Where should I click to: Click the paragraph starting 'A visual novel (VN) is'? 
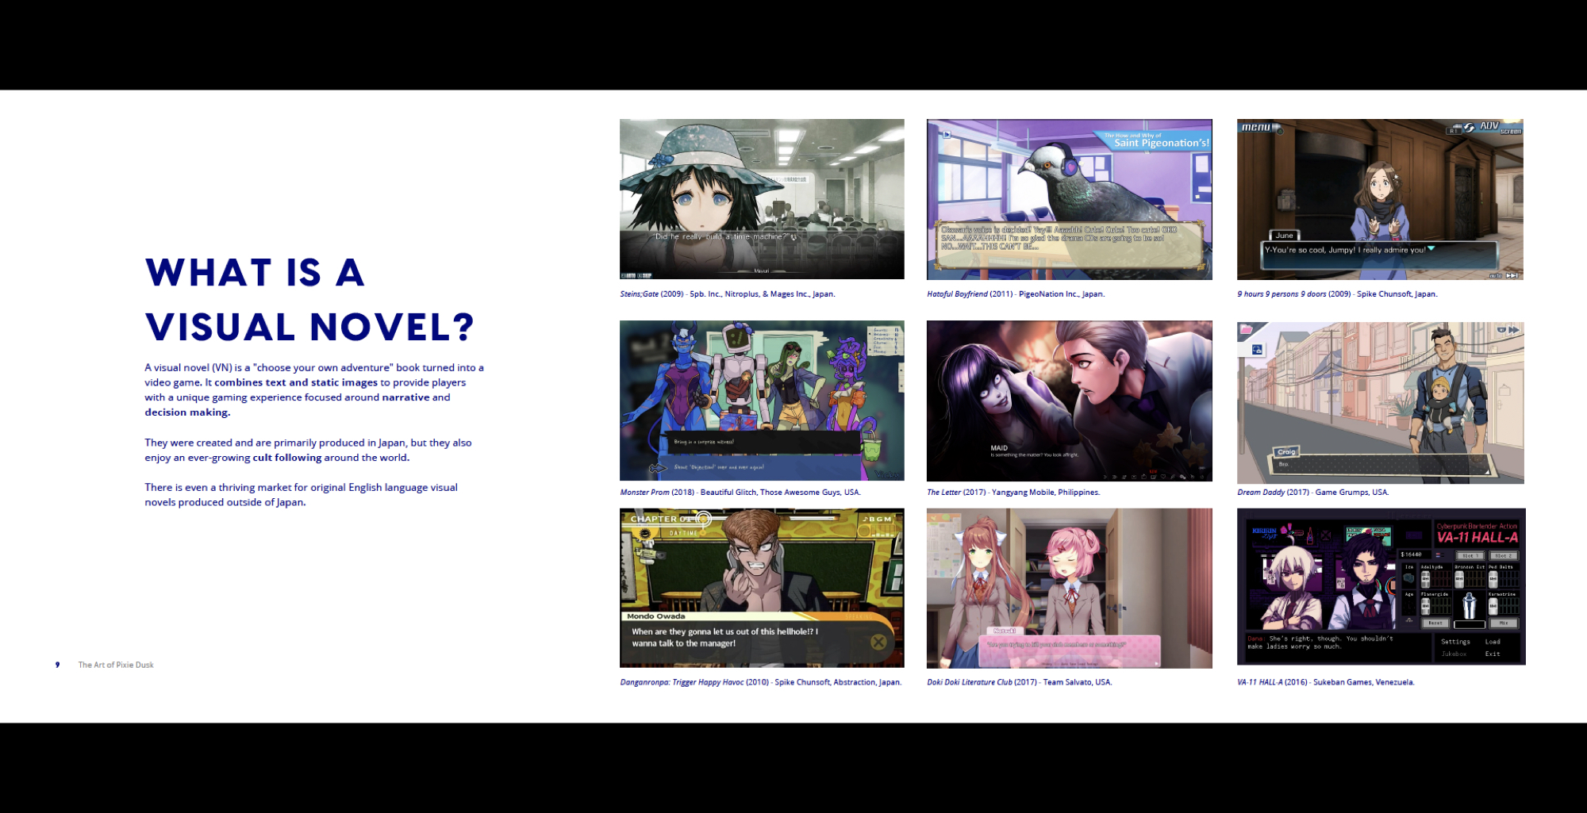coord(314,389)
